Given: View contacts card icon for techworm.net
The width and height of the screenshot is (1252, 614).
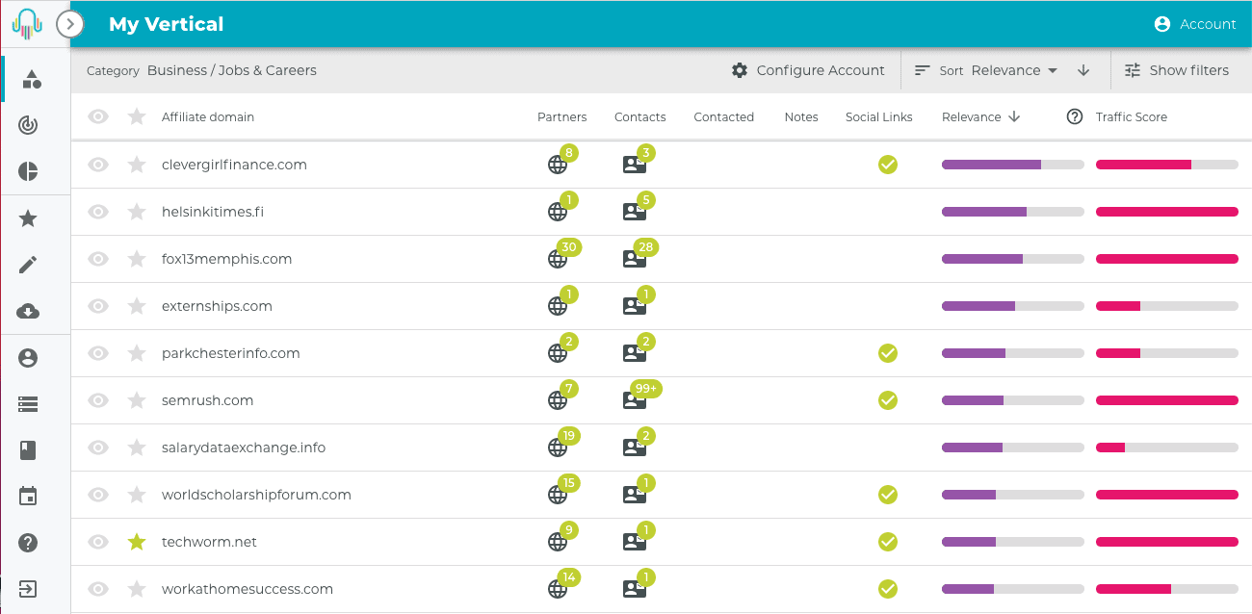Looking at the screenshot, I should click(635, 542).
